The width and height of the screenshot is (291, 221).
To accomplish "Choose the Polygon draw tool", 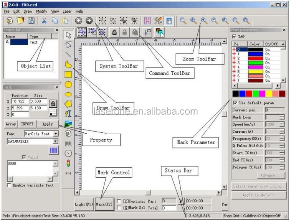I will (68, 104).
